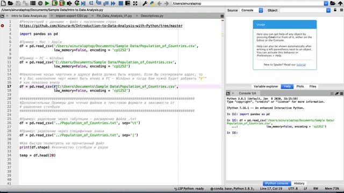
Task: Close the Fin_Data_Analysis_V1.py tab
Action: pyautogui.click(x=92, y=16)
